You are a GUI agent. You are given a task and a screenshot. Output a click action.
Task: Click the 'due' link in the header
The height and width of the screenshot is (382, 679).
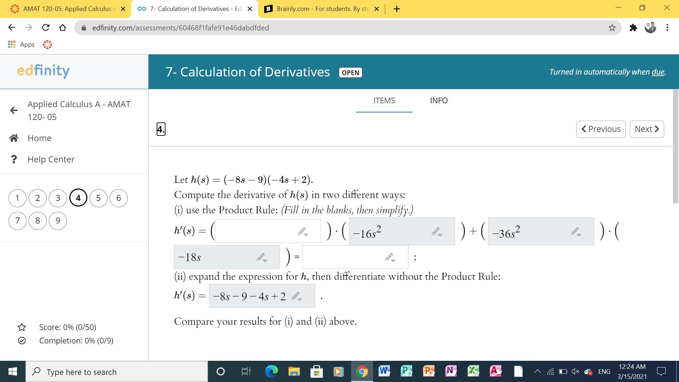(x=658, y=72)
